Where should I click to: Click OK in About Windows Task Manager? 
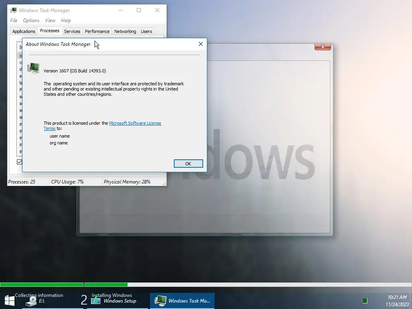coord(188,163)
